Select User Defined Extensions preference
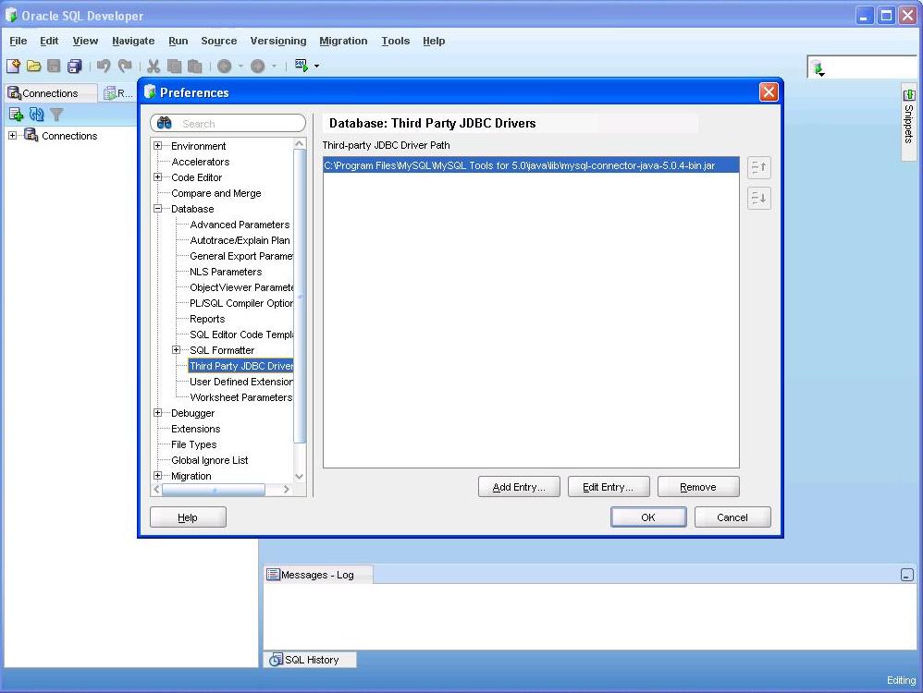The height and width of the screenshot is (693, 923). click(x=240, y=382)
